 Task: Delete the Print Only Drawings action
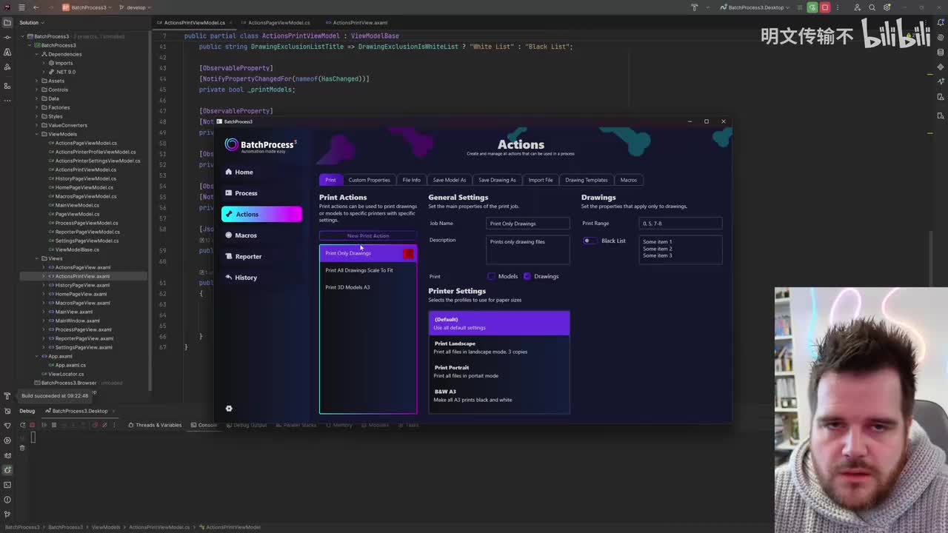click(x=408, y=254)
